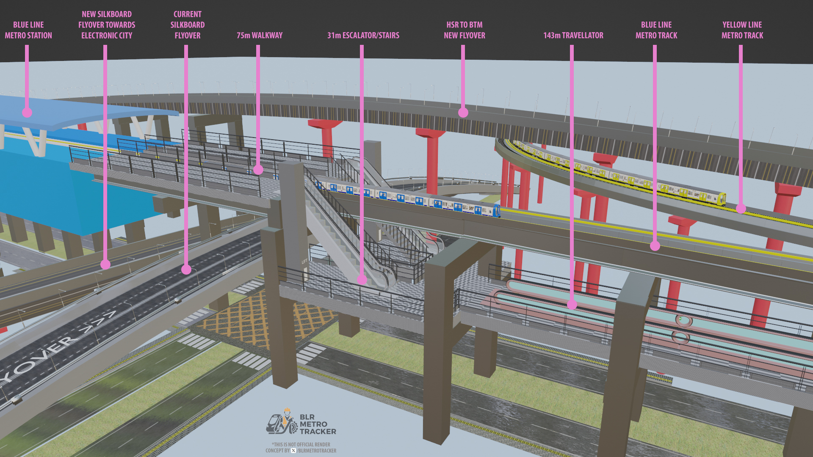
Task: Click the pink marker dot on Blue Line track
Action: tap(655, 246)
